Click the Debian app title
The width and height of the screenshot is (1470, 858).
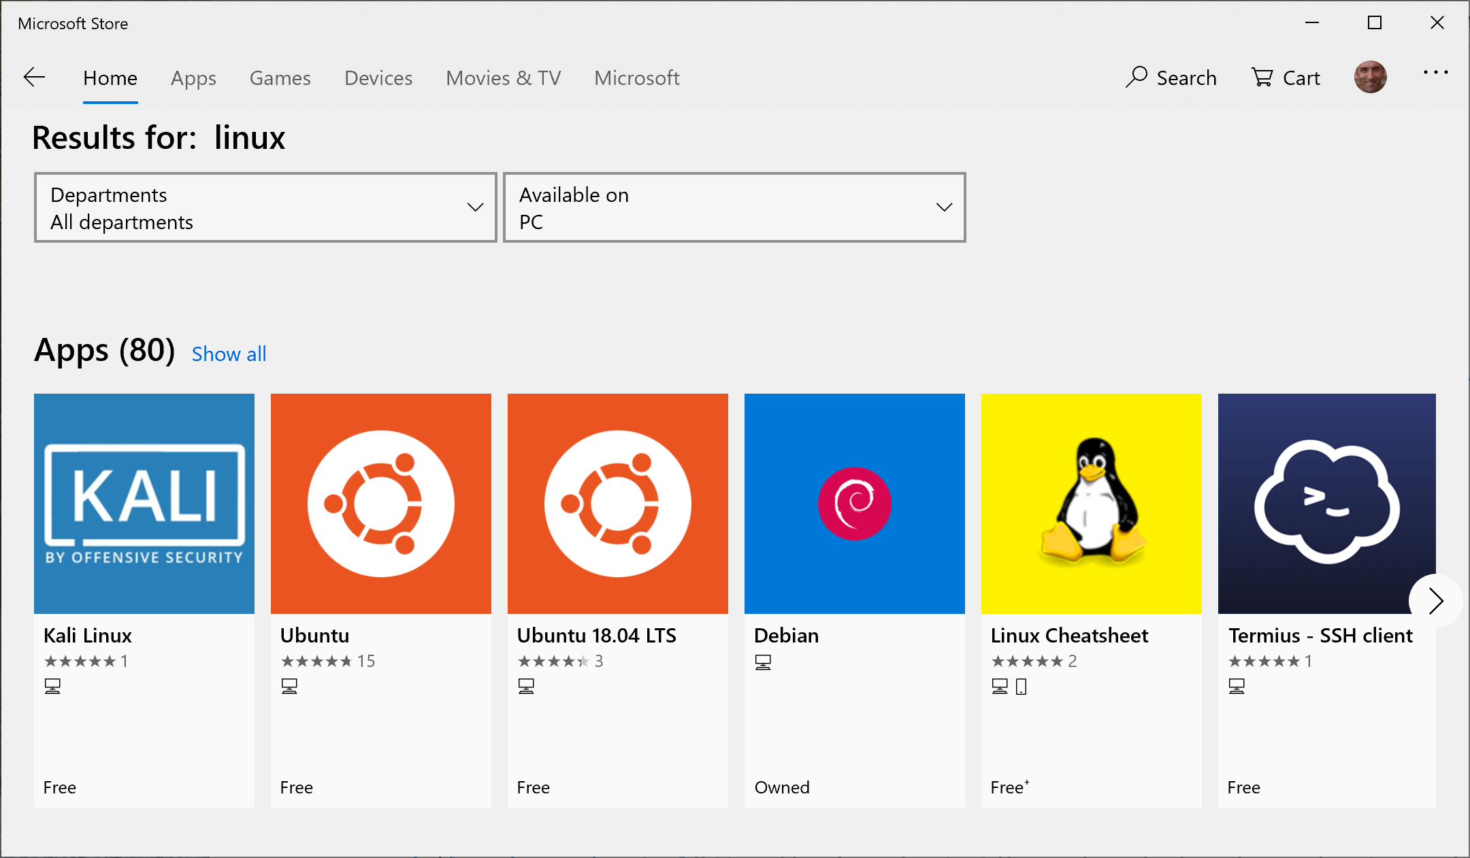pyautogui.click(x=786, y=636)
